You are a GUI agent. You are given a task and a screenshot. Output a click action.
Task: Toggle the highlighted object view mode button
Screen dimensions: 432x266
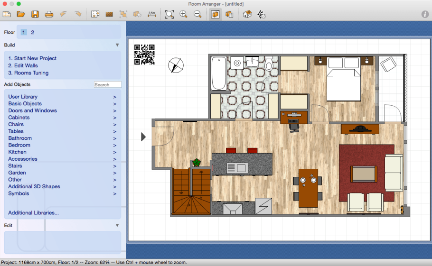click(x=216, y=14)
